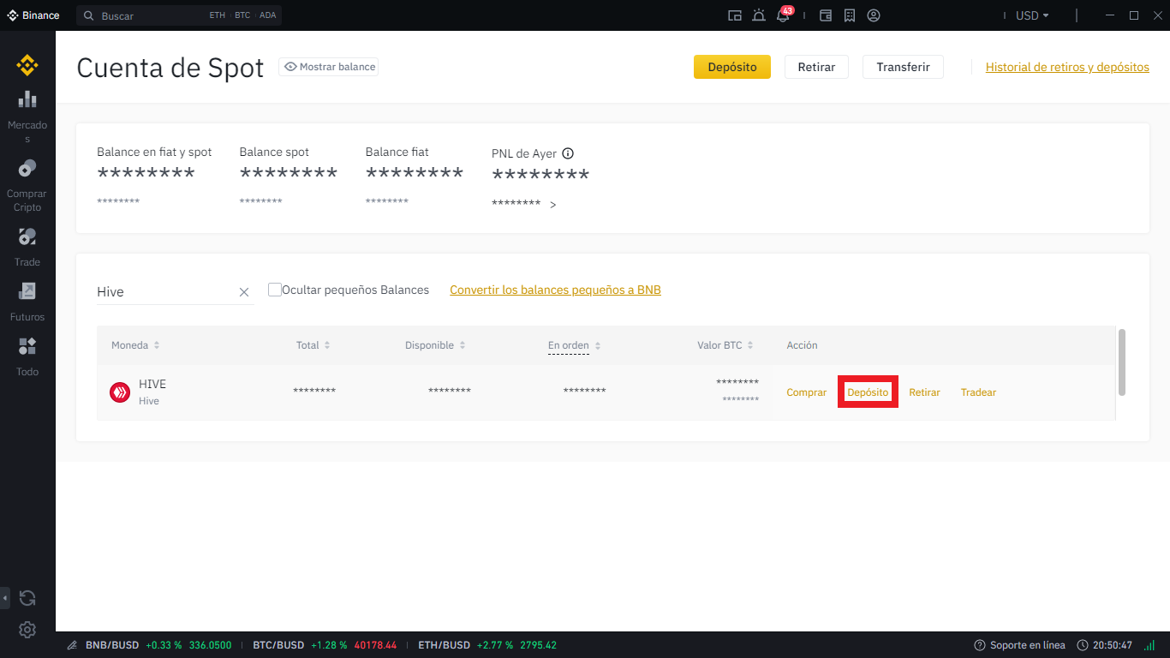
Task: Open the wallet icon in top bar
Action: (826, 15)
